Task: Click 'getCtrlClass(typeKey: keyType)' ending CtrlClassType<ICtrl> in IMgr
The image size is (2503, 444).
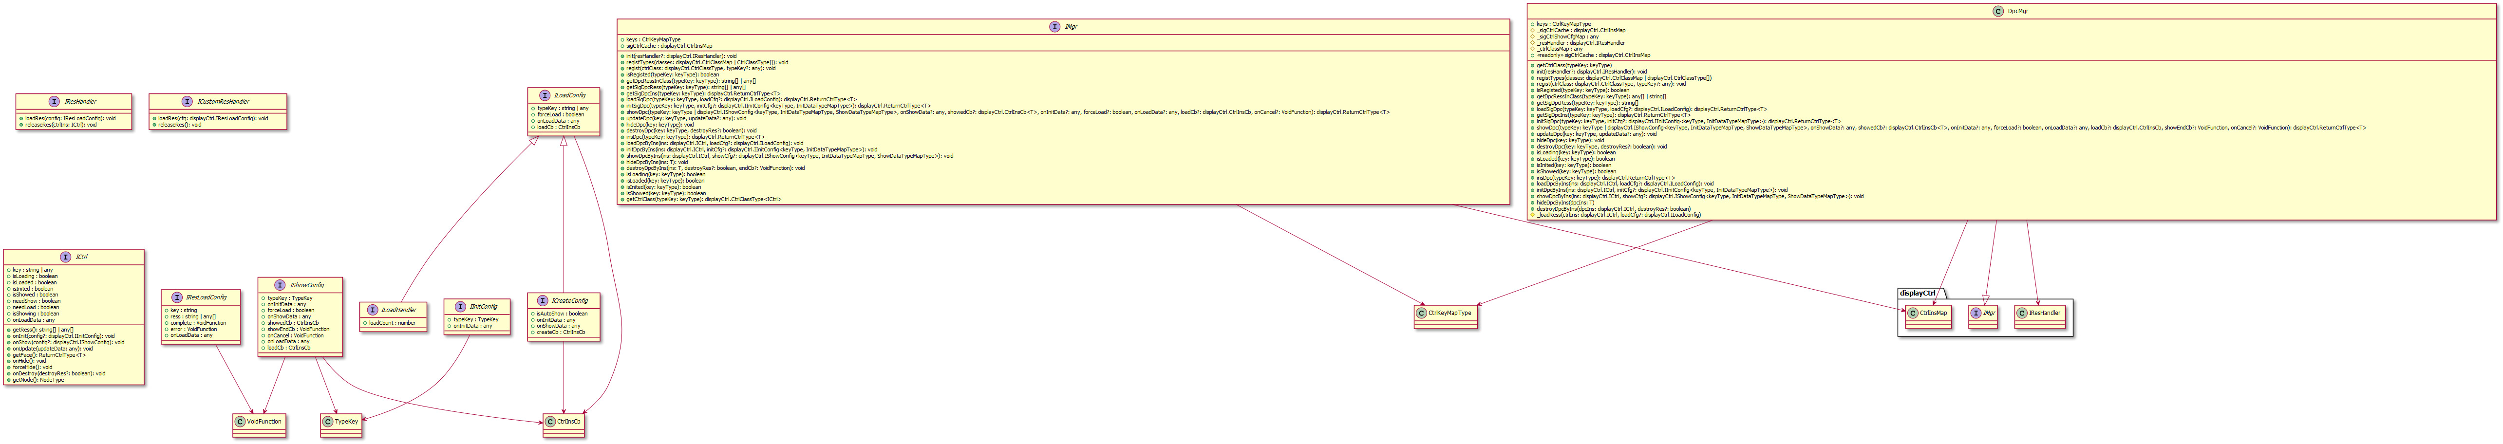Action: (x=703, y=199)
